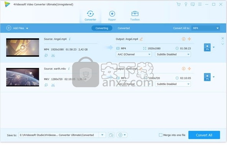Image resolution: width=227 pixels, height=145 pixels.
Task: Expand the Save to path dropdown
Action: (102, 135)
